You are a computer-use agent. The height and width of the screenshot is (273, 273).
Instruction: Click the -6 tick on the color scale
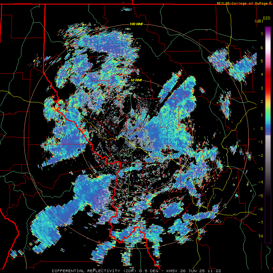(x=261, y=209)
